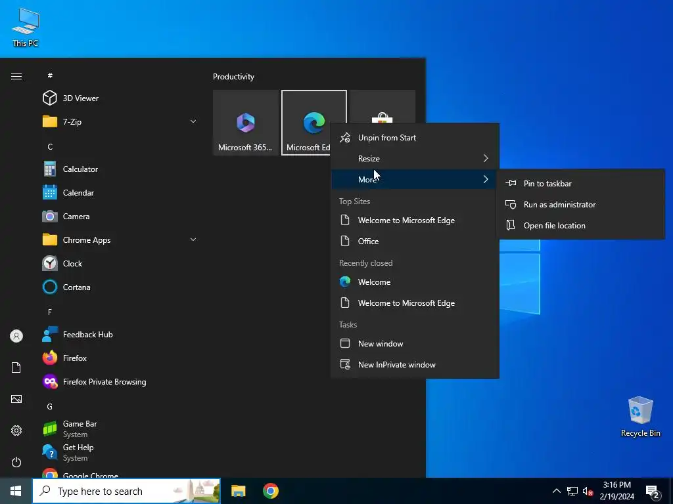This screenshot has width=673, height=504.
Task: Click the Microsoft 365 tile
Action: (x=246, y=123)
